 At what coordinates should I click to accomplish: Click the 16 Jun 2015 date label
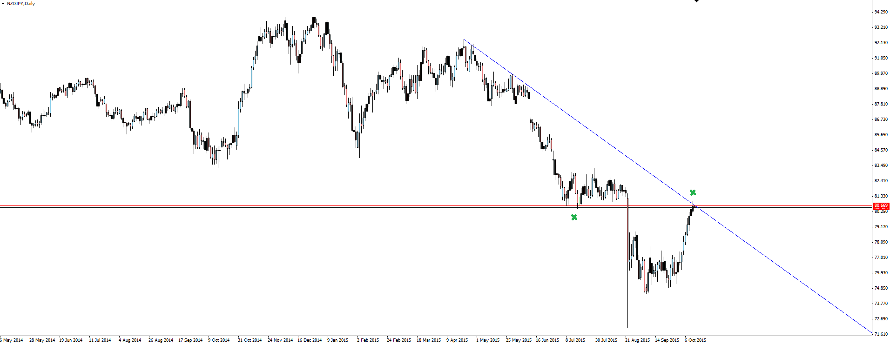pyautogui.click(x=548, y=340)
